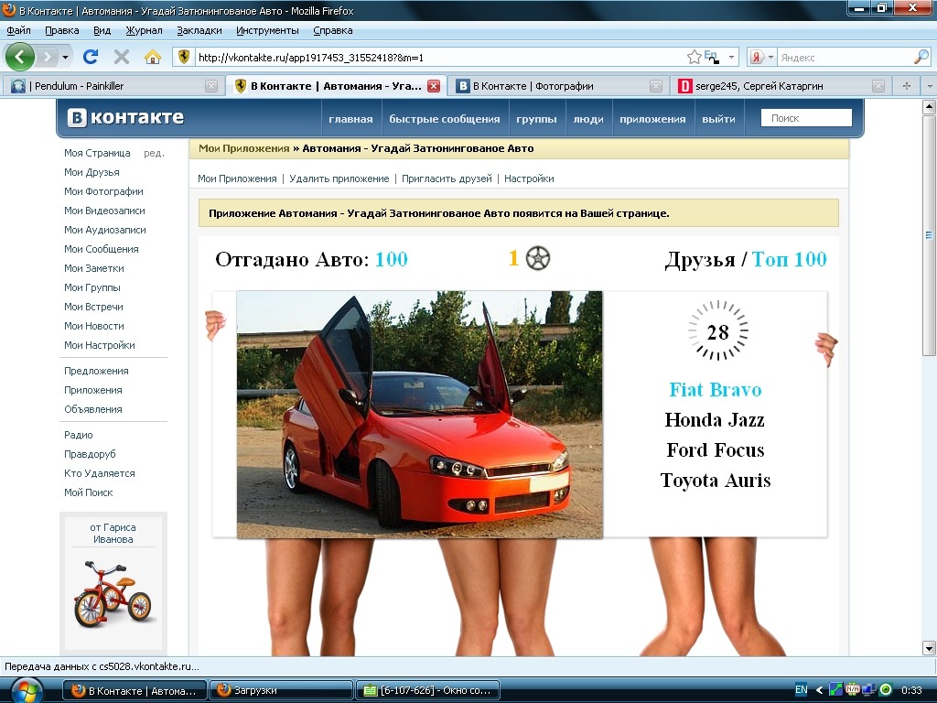Open быстрые сообщения in header
The width and height of the screenshot is (937, 703).
coord(445,119)
